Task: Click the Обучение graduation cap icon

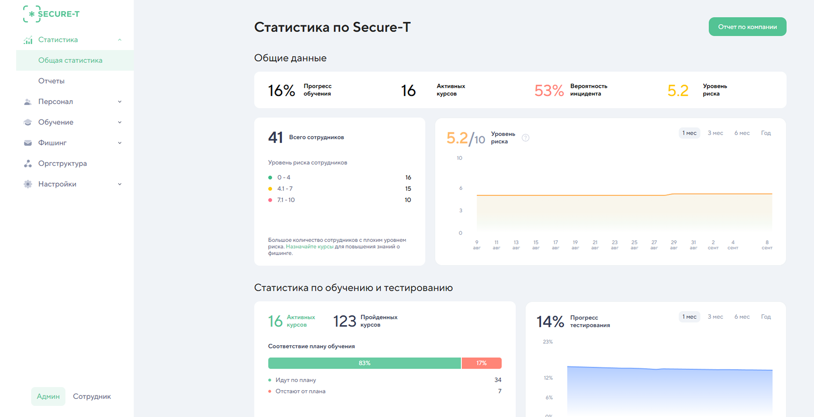Action: pyautogui.click(x=28, y=122)
